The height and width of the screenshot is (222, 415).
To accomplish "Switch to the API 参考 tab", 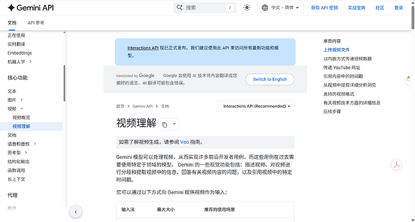I will click(35, 23).
